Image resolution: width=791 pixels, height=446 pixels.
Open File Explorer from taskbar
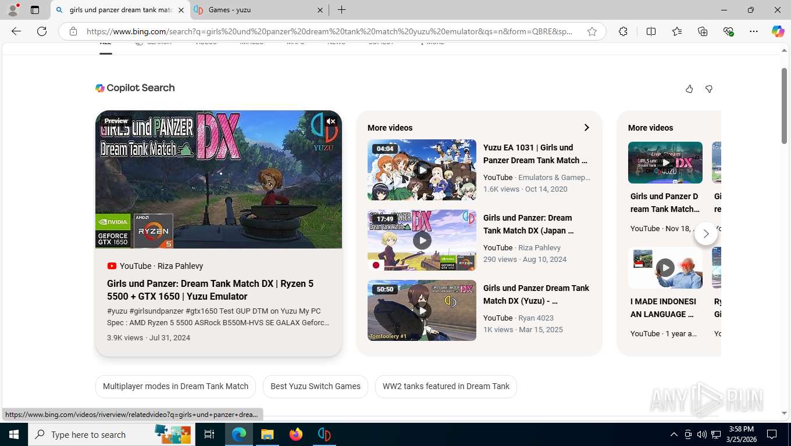click(267, 434)
